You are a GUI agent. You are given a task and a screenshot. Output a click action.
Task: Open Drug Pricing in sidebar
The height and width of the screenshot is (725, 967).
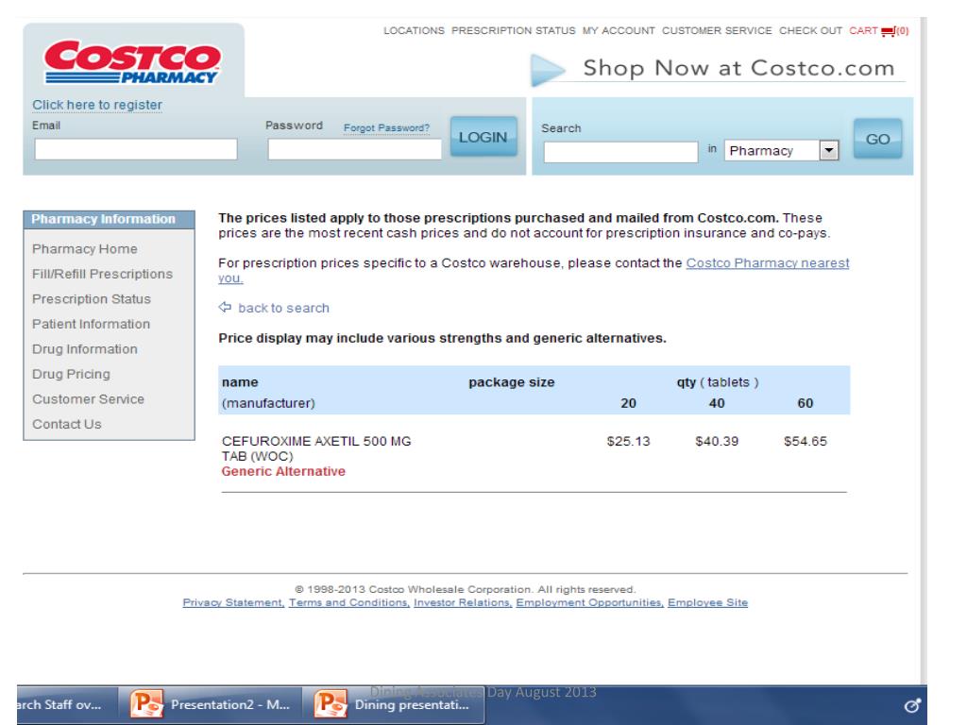click(71, 374)
